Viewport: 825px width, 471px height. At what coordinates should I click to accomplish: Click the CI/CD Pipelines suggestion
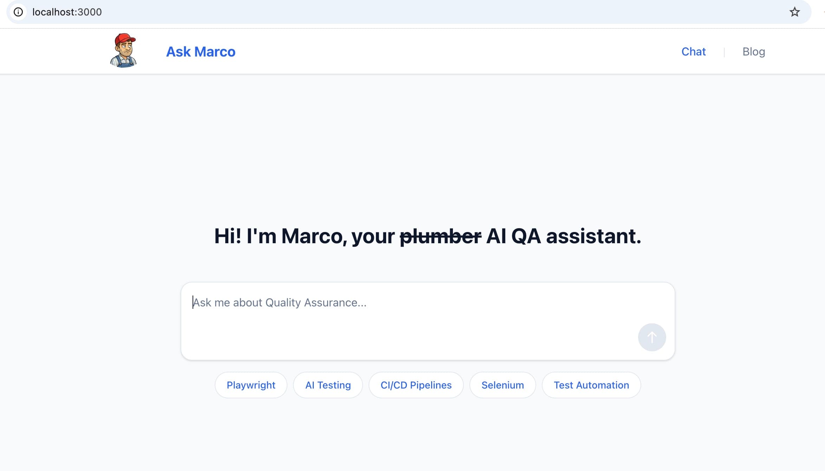point(416,385)
